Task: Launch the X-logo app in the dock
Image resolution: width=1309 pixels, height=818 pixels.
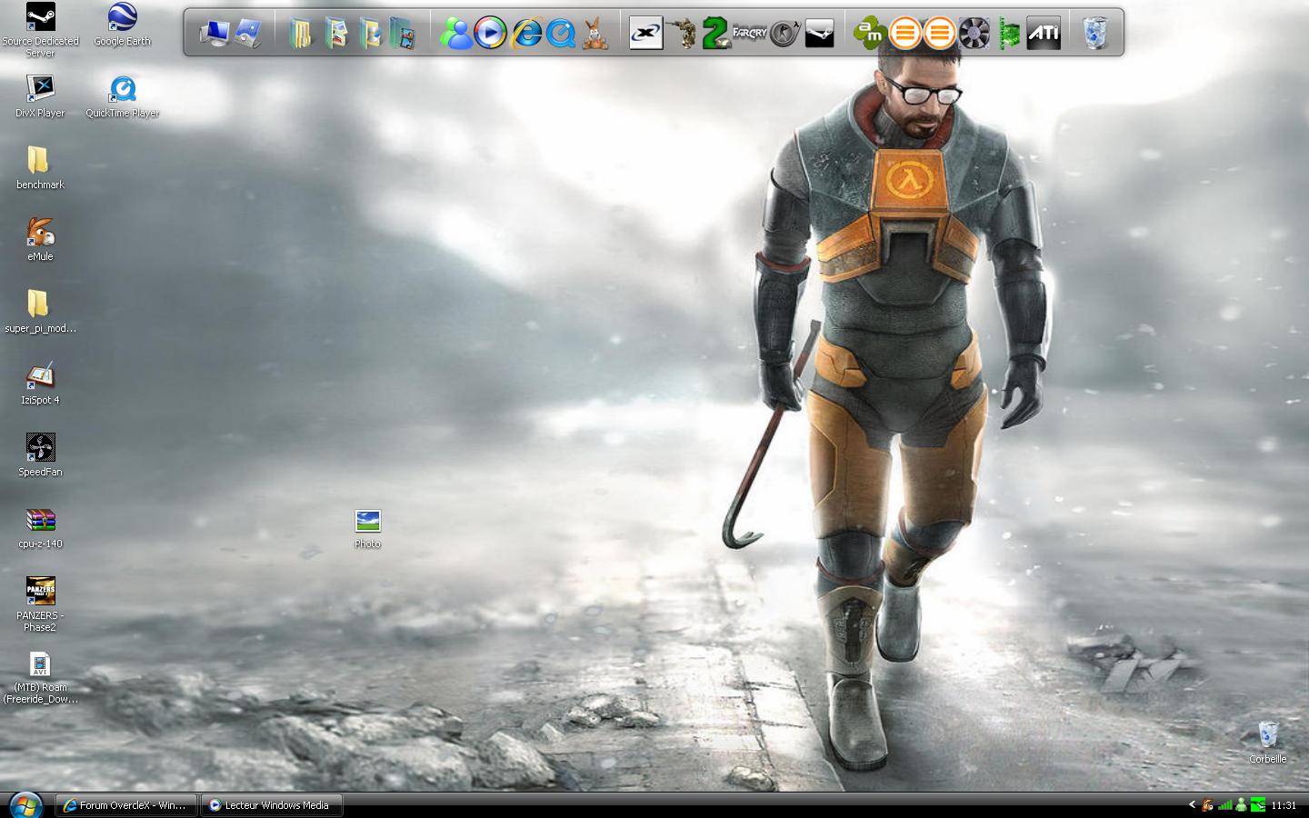Action: click(646, 34)
